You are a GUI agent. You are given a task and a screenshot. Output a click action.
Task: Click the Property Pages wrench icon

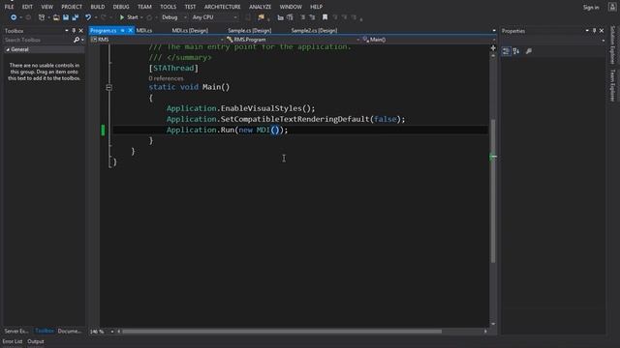(x=529, y=51)
